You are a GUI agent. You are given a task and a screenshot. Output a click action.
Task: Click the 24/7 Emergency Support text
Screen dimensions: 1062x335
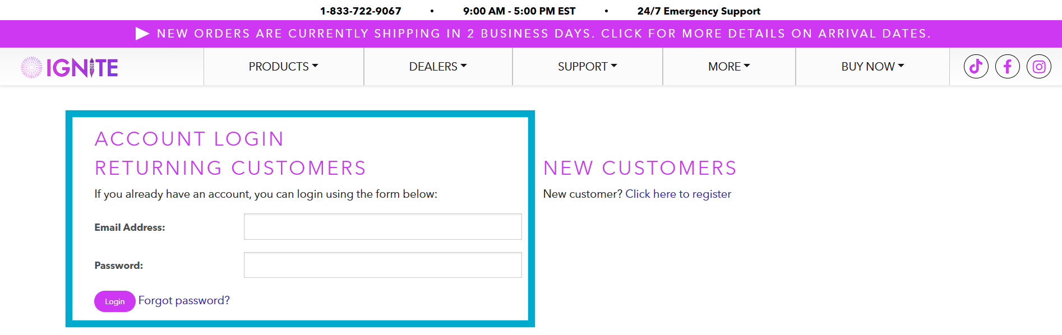click(x=699, y=11)
